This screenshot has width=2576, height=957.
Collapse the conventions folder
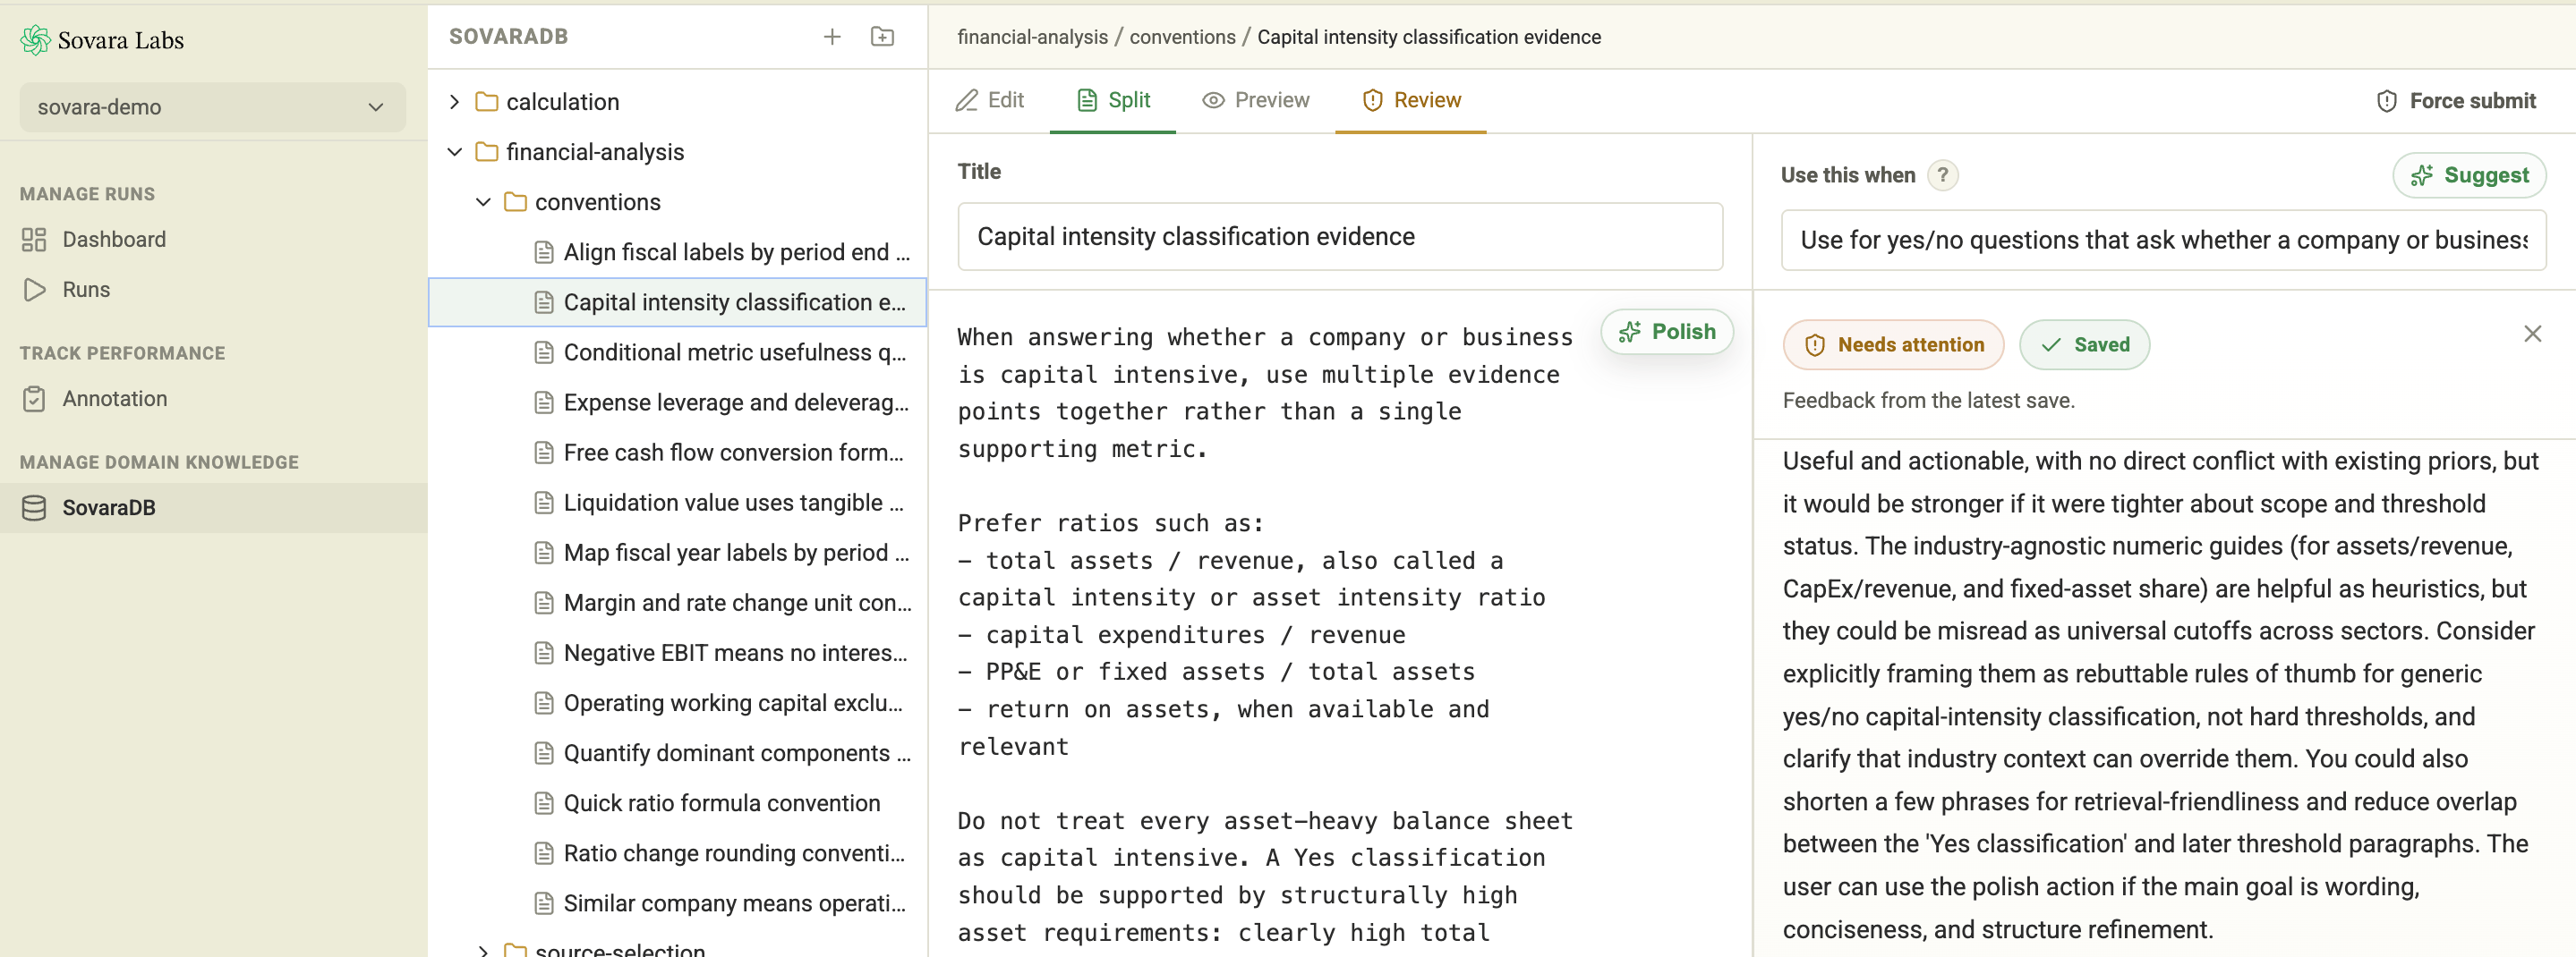[x=483, y=202]
